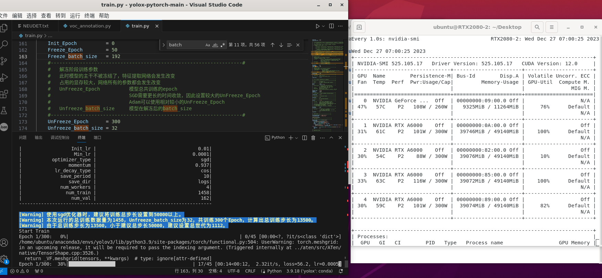Image resolution: width=602 pixels, height=278 pixels.
Task: Change indentation via 空格: 4
Action: 215,271
